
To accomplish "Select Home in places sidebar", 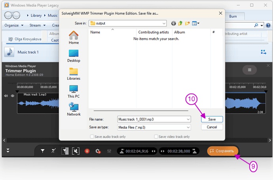I will (x=74, y=38).
